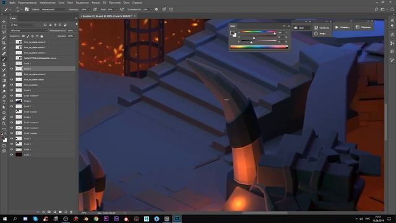Select the Eyedropper tool
This screenshot has width=396, height=223.
pos(4,48)
